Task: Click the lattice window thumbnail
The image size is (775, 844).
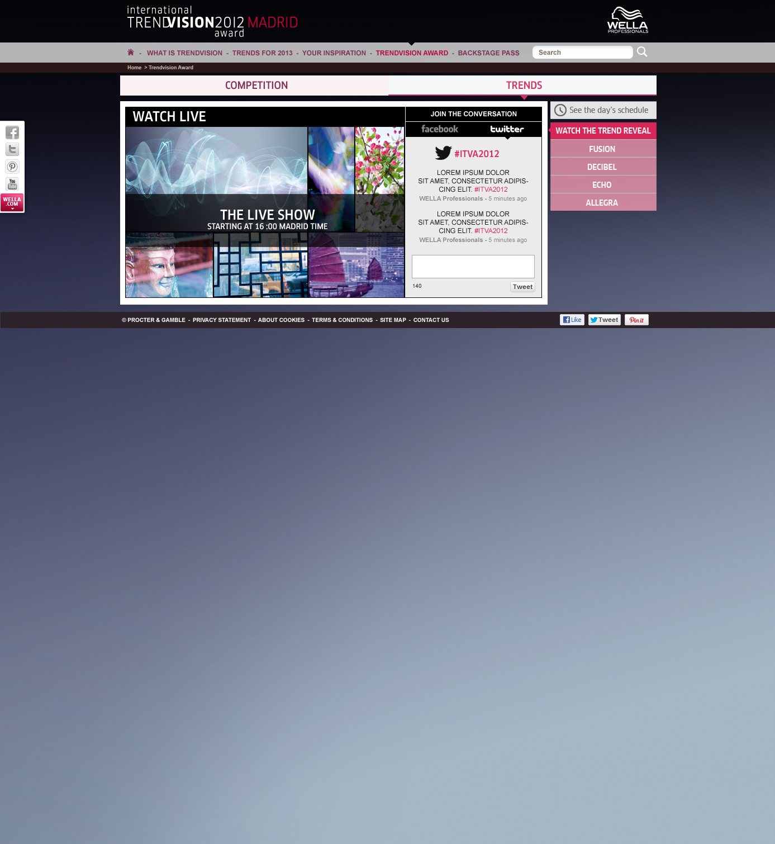Action: (260, 265)
